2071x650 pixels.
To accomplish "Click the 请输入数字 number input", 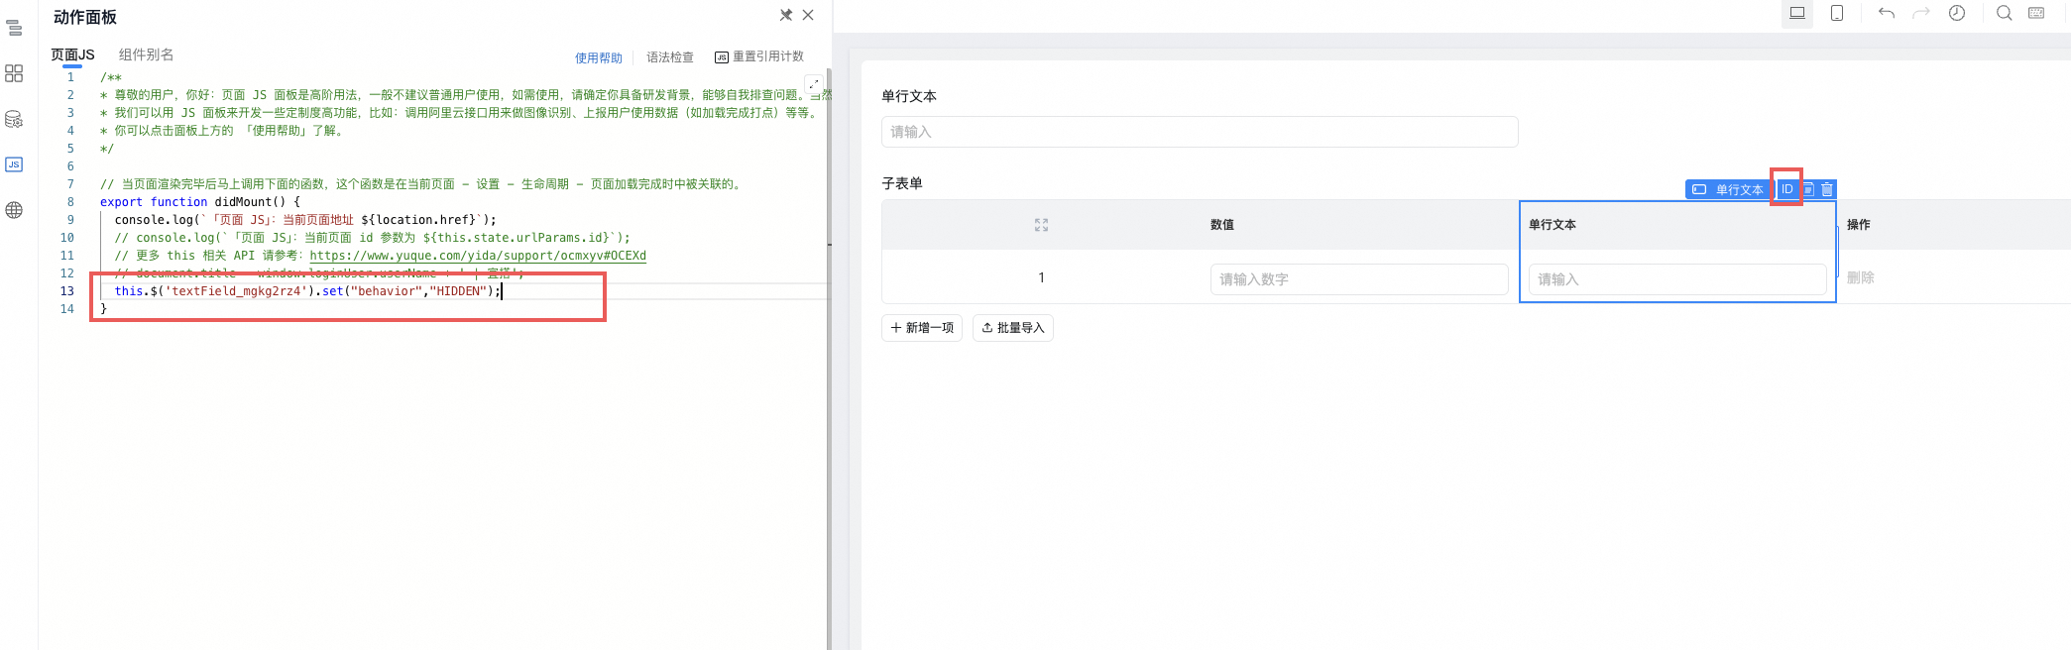I will [x=1359, y=279].
